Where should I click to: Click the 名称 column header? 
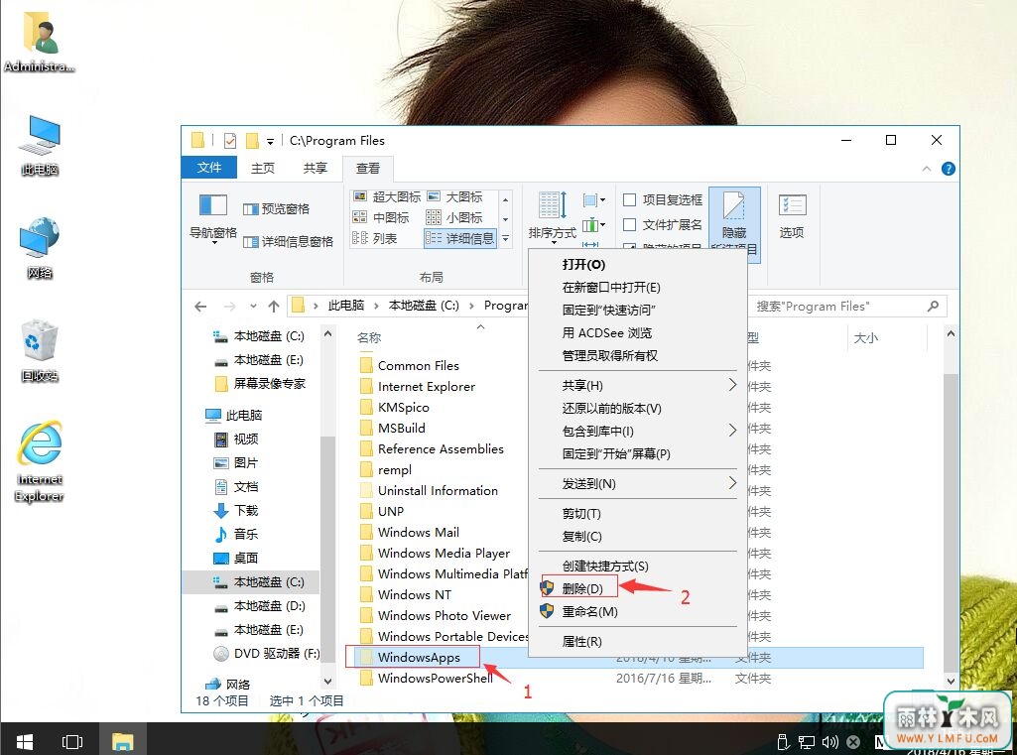coord(368,337)
